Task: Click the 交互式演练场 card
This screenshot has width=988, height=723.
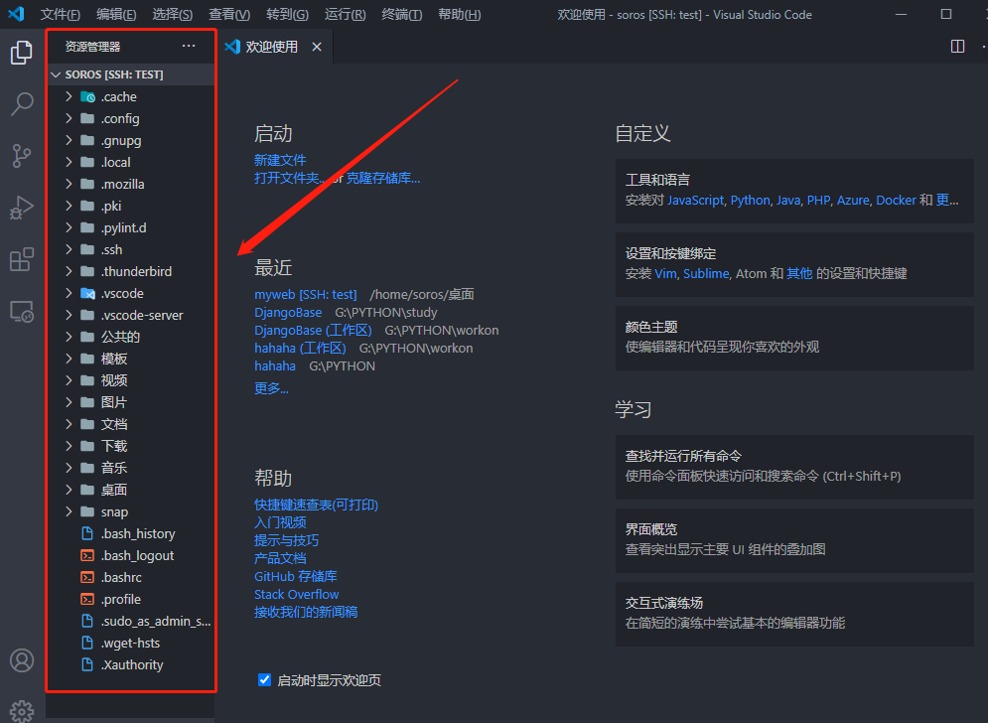Action: click(794, 614)
